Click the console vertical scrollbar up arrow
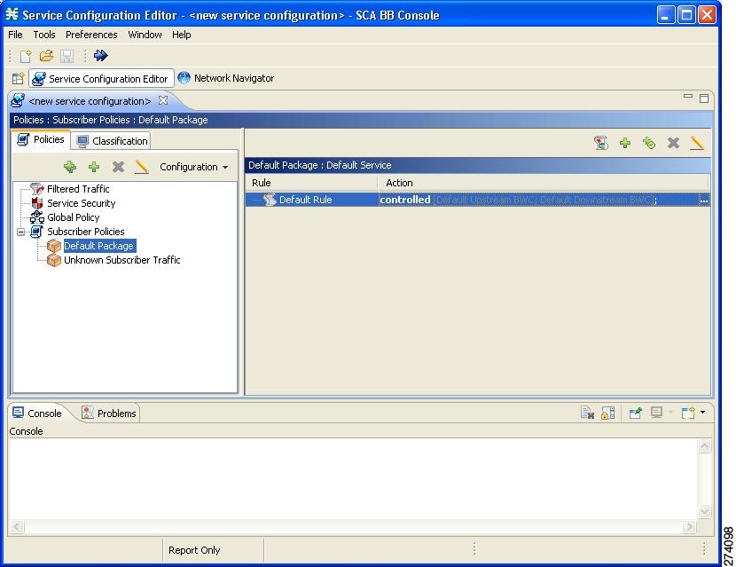 [704, 445]
